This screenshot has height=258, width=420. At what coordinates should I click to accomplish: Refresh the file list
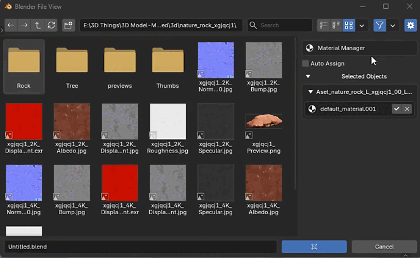pos(51,25)
